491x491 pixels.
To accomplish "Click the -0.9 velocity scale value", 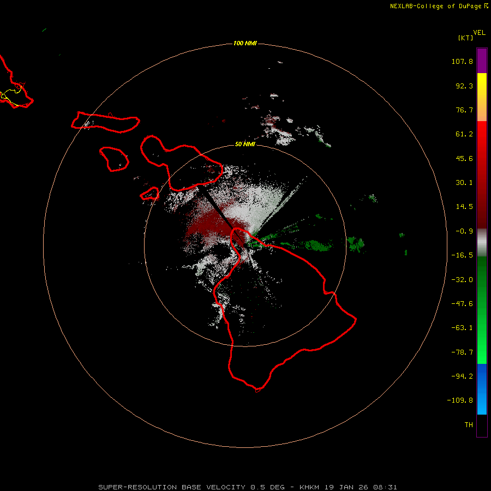I will click(x=464, y=231).
